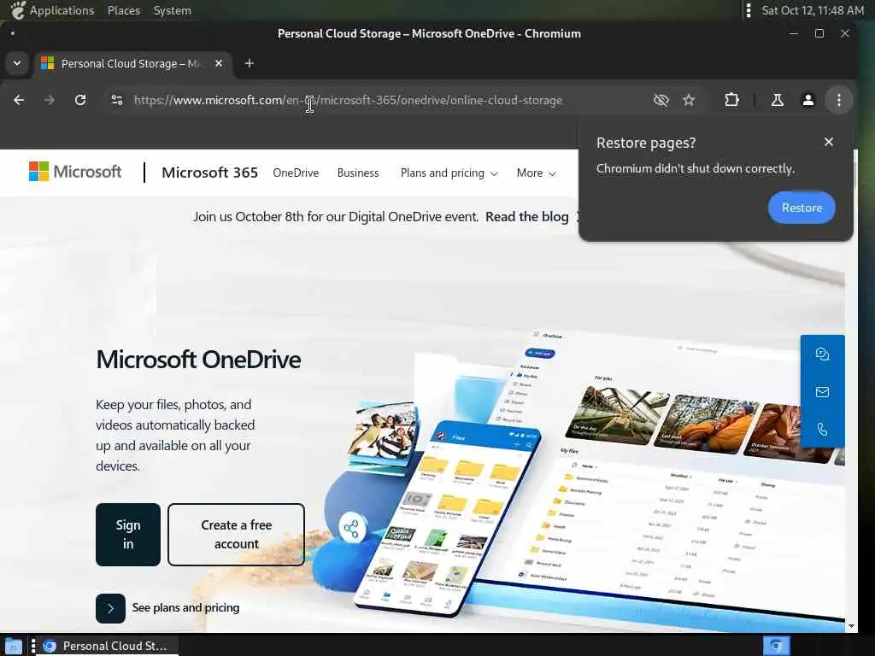Open the Applications menu
Viewport: 875px width, 656px height.
tap(62, 10)
